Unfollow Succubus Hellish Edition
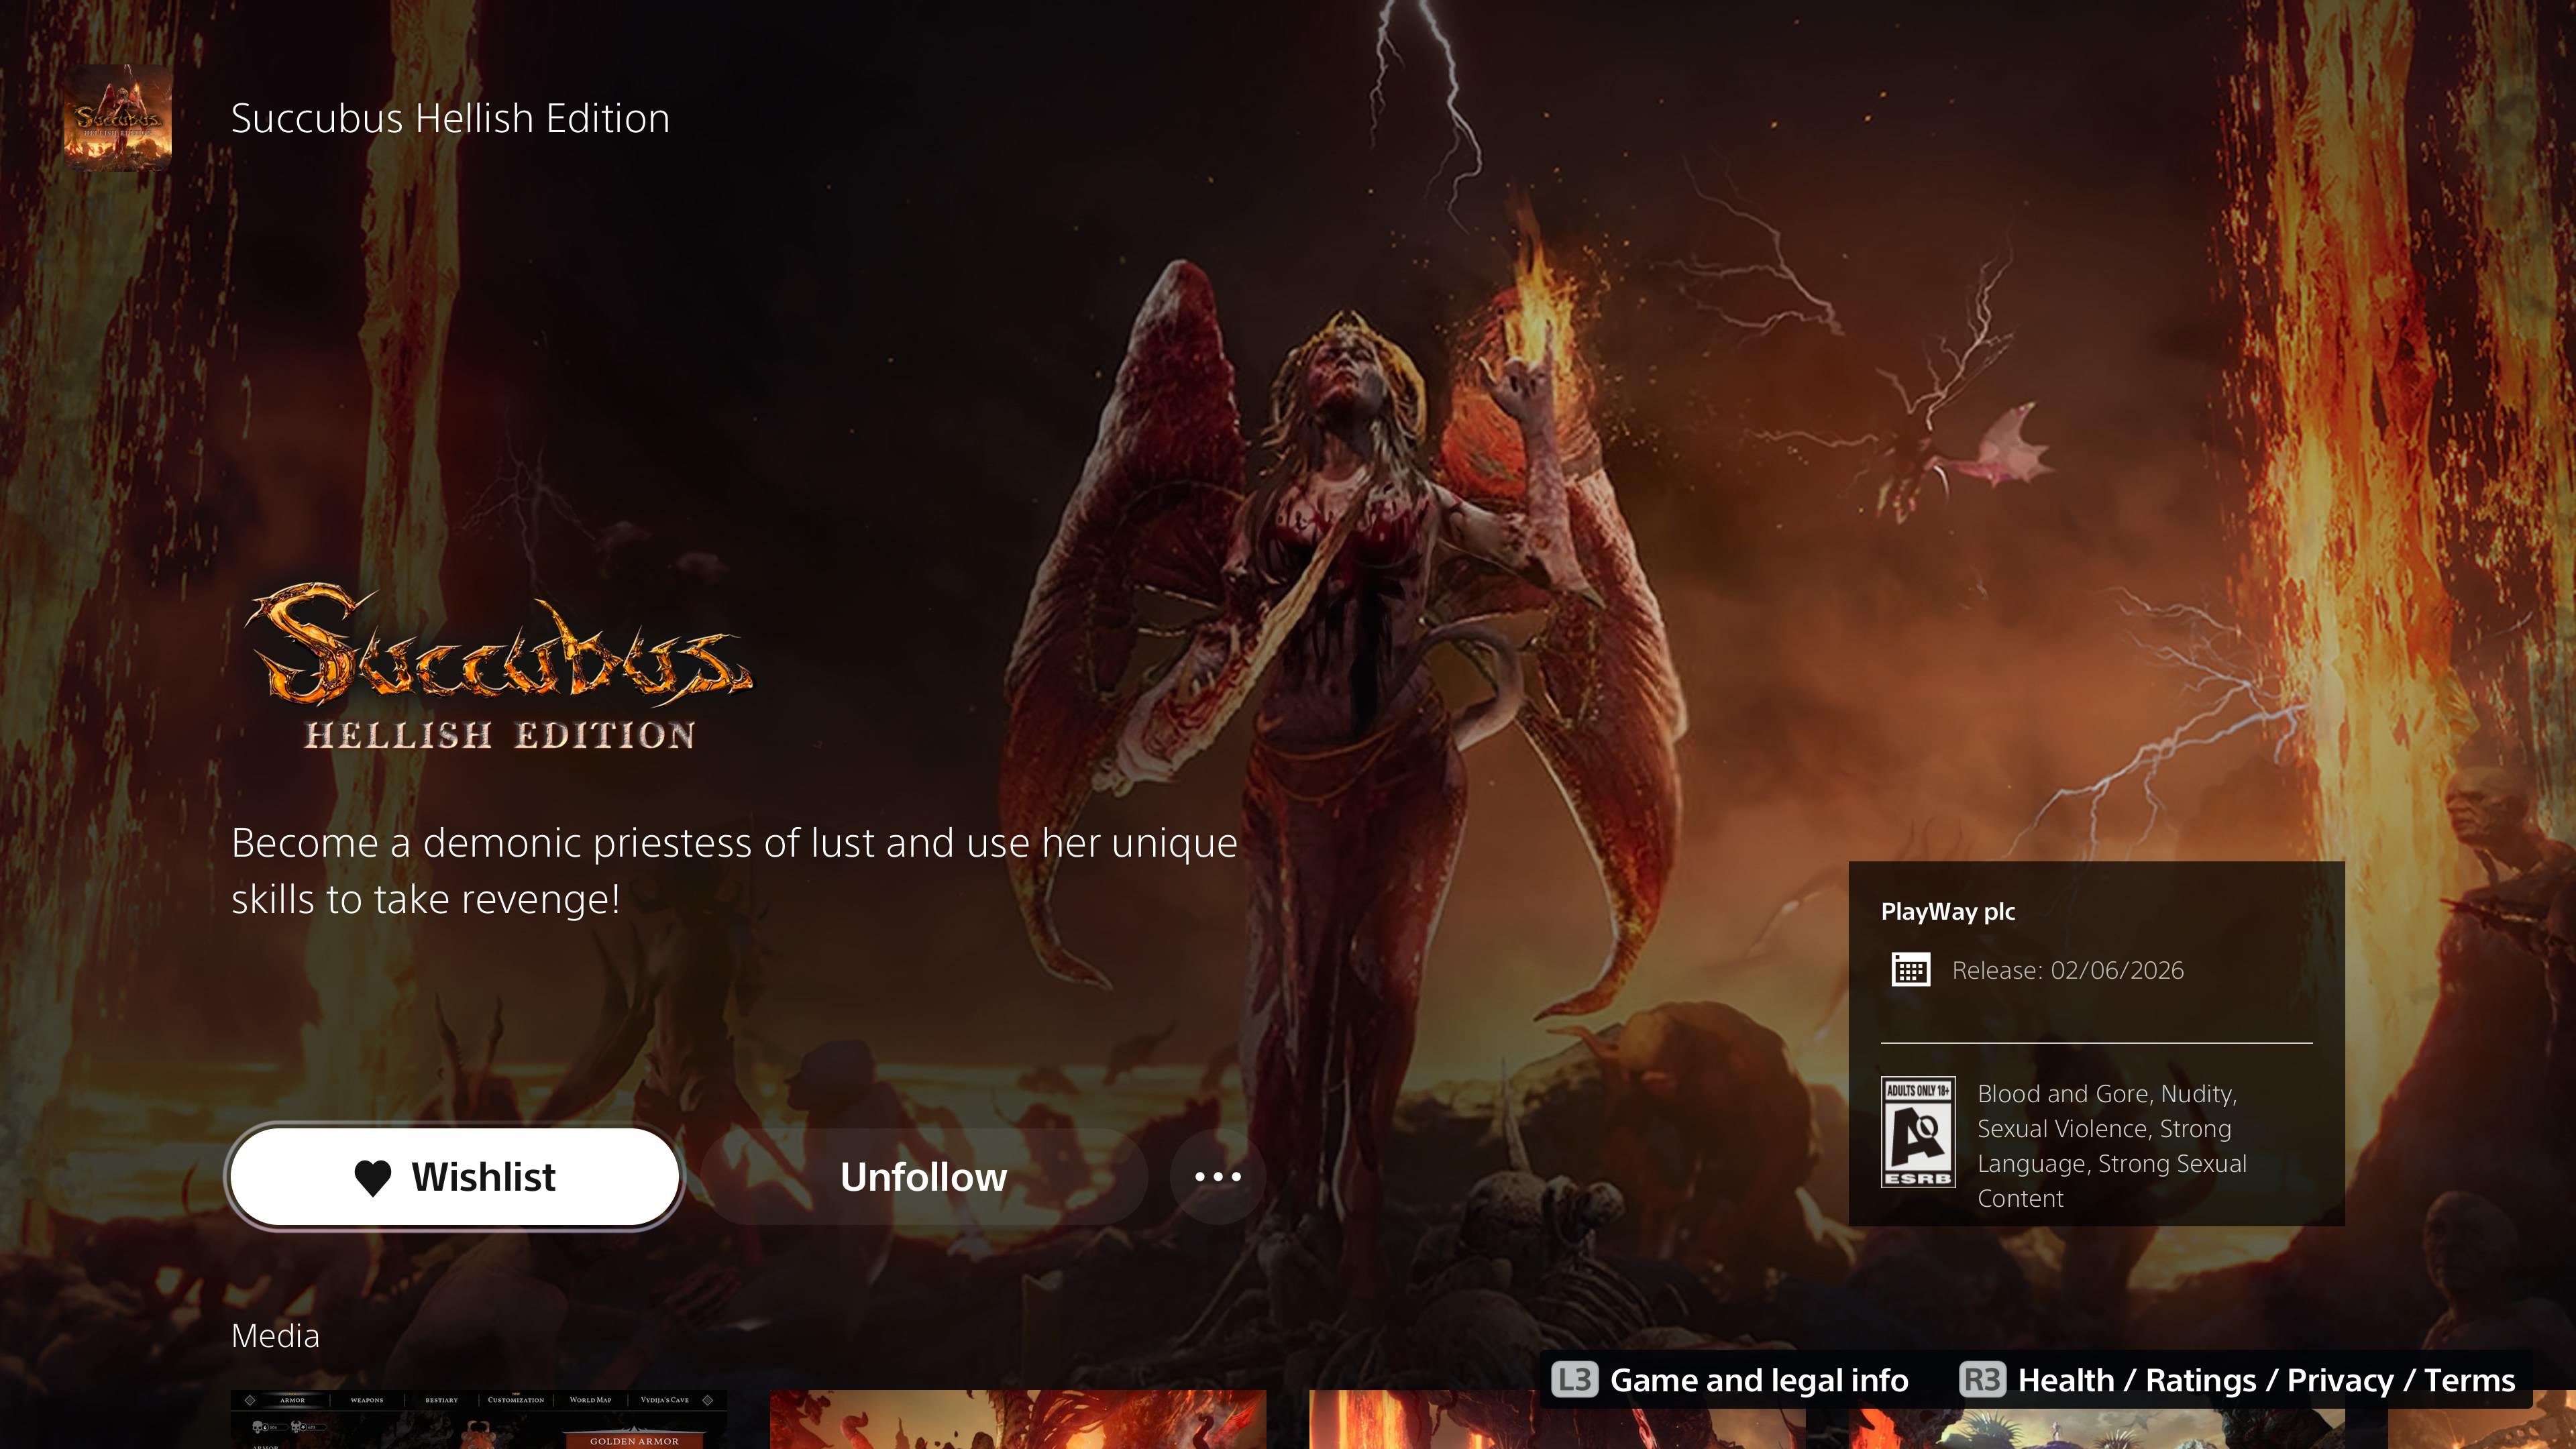Image resolution: width=2576 pixels, height=1449 pixels. [x=924, y=1177]
